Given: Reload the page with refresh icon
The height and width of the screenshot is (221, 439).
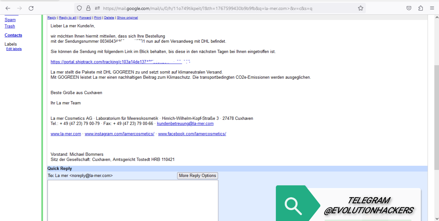Looking at the screenshot, I should (31, 8).
